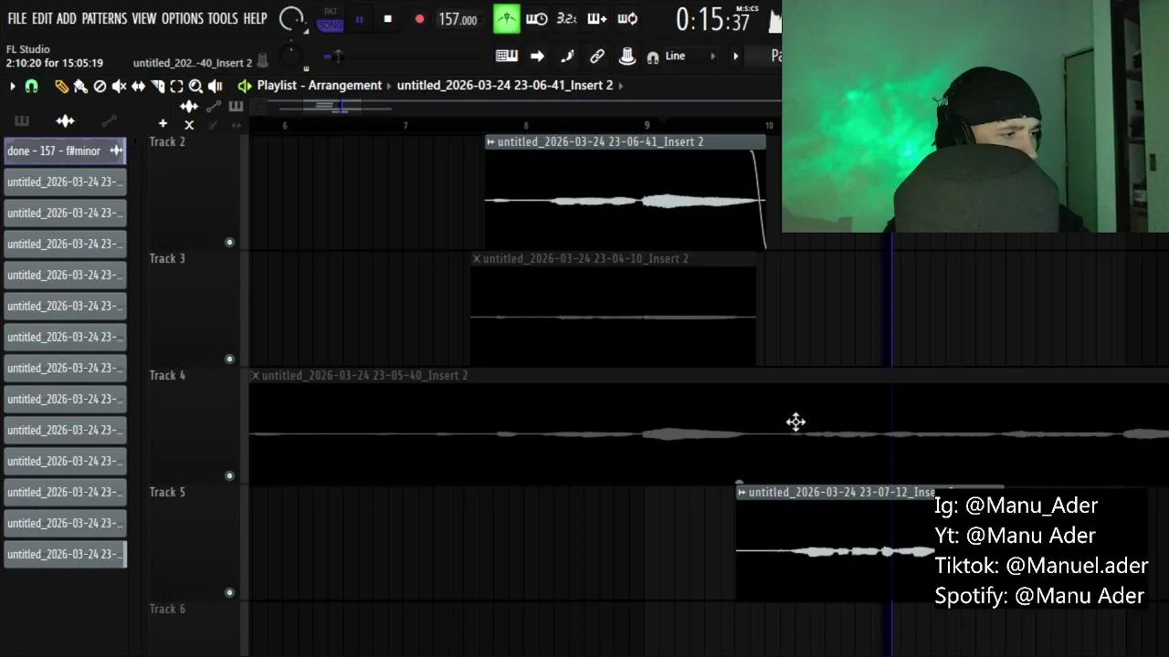Click the X icon above track headers
The height and width of the screenshot is (657, 1169).
(x=189, y=125)
